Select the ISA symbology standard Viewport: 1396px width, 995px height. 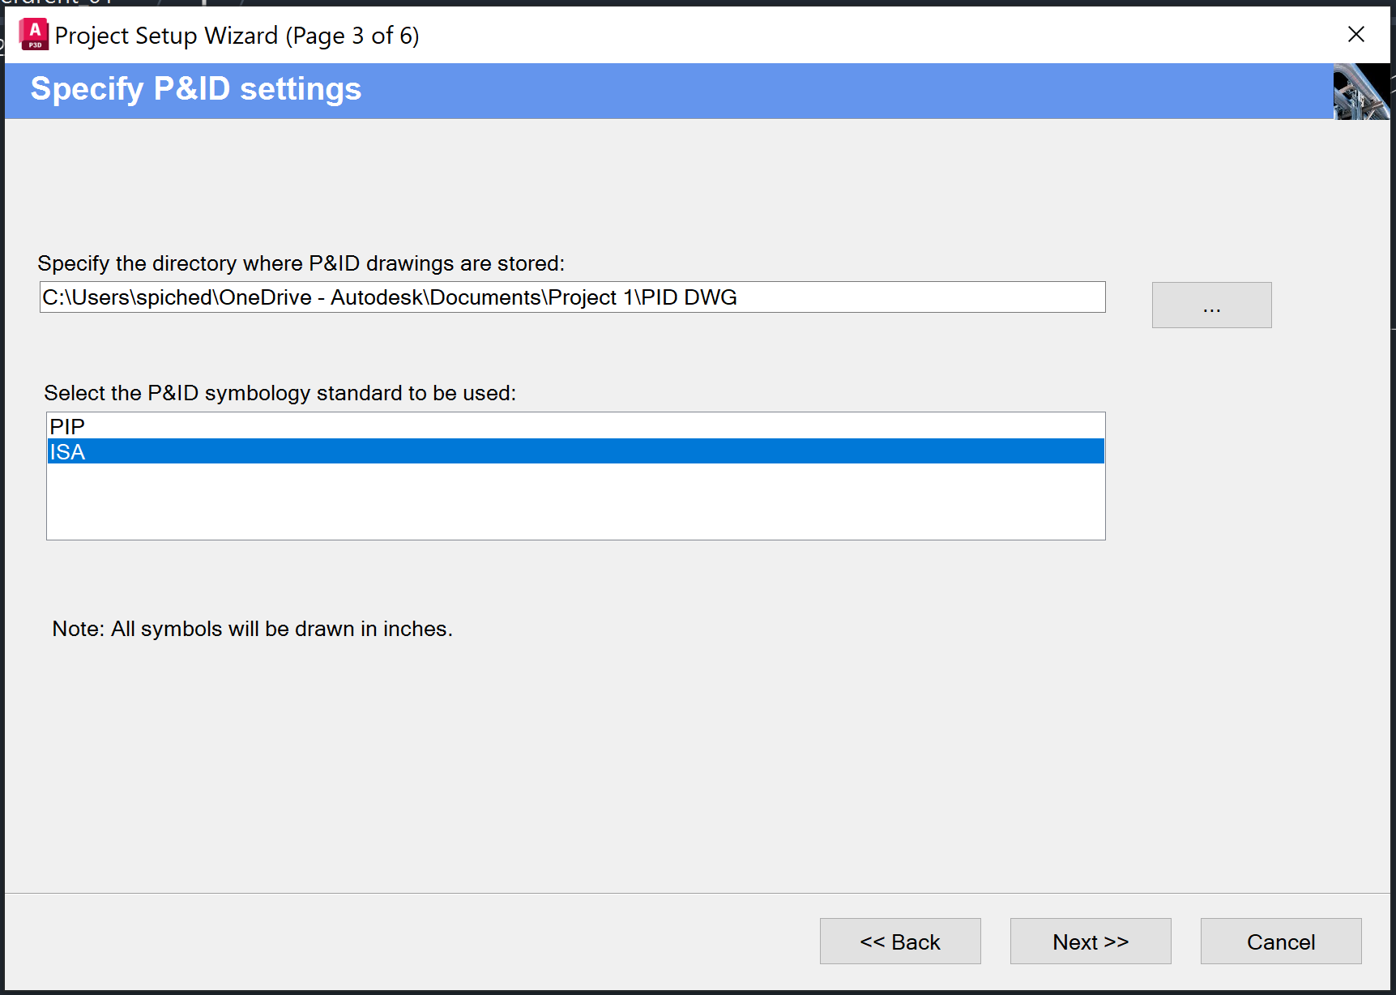point(67,451)
